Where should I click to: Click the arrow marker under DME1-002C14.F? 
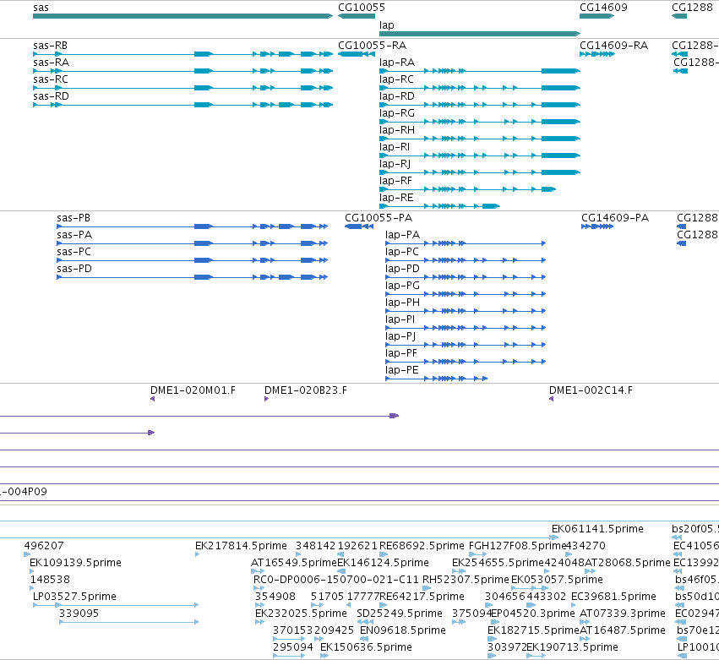[x=551, y=399]
